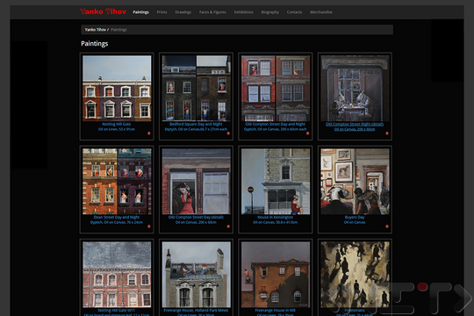Click the Paintings breadcrumb entry
Image resolution: width=474 pixels, height=316 pixels.
click(118, 30)
